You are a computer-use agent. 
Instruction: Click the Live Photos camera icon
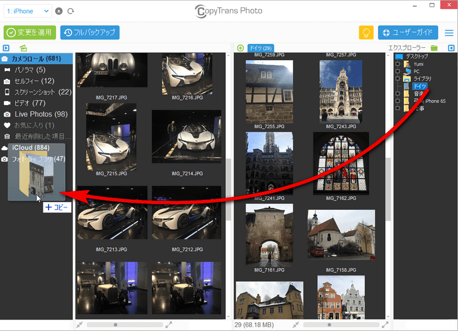[7, 114]
